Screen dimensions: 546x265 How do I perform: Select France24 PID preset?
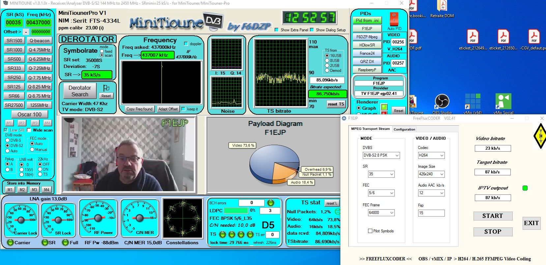pos(367,53)
